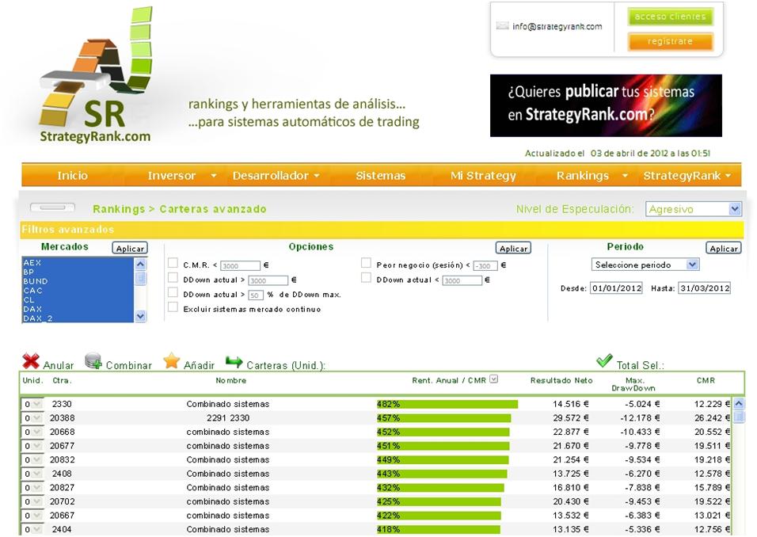Screen dimensions: 757x537
Task: Check the DDown actual less-than checkbox
Action: click(366, 278)
